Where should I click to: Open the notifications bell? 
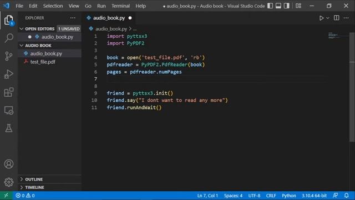point(346,196)
